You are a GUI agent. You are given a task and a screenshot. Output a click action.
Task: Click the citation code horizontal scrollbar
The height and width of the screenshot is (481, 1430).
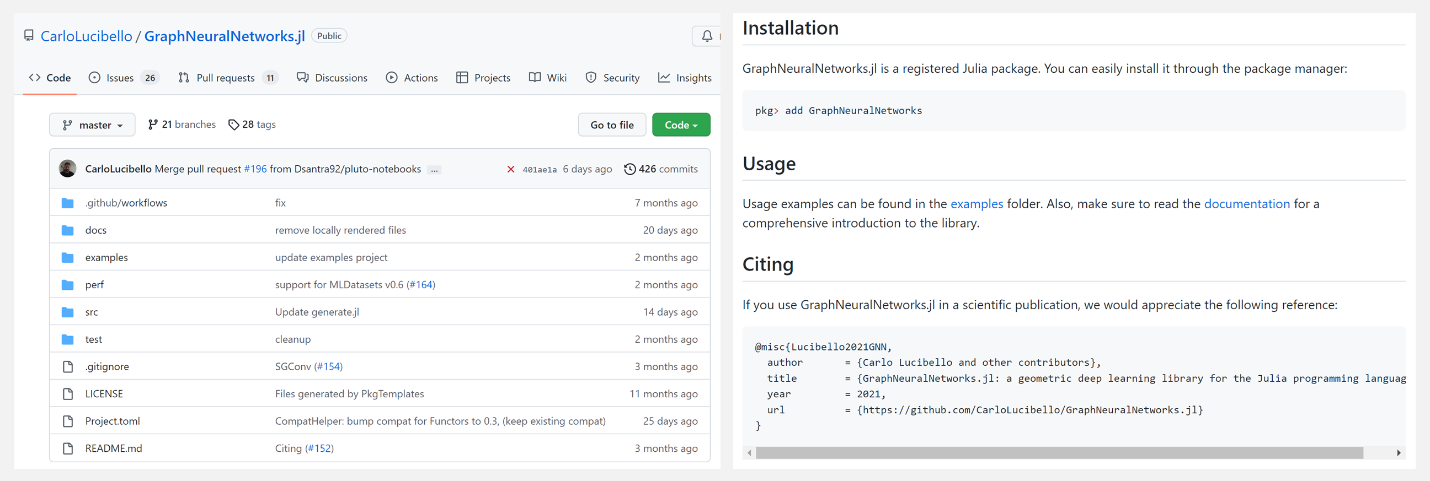point(1059,453)
